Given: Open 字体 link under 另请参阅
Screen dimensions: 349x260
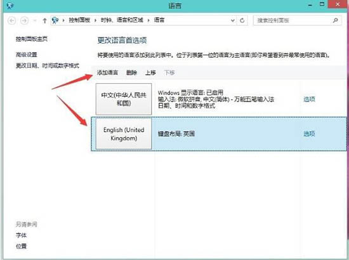Looking at the screenshot, I should pyautogui.click(x=21, y=235).
